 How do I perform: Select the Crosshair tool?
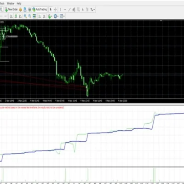coord(55,10)
